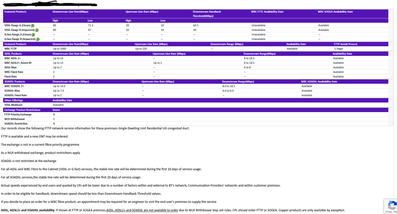Select the 'SOADSL Max' row label
Image resolution: width=397 pixels, height=214 pixels.
pyautogui.click(x=12, y=91)
